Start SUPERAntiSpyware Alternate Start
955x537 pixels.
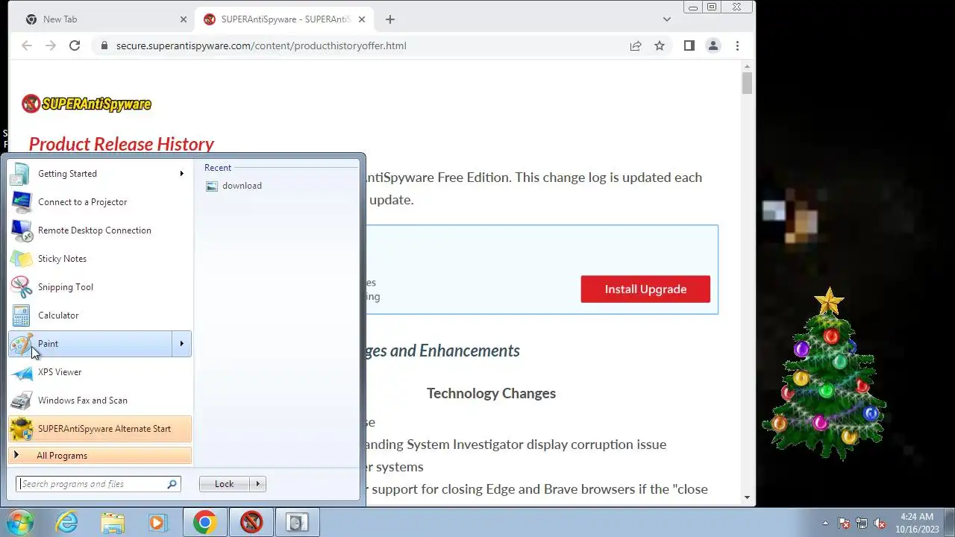tap(100, 429)
